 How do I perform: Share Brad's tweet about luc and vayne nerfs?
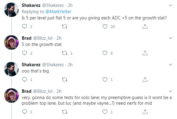[145, 112]
